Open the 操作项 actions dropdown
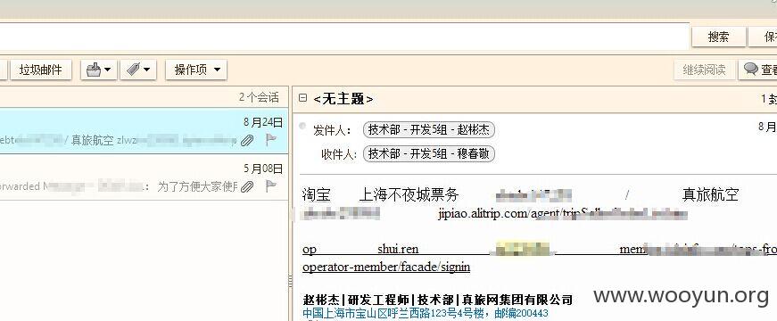 click(x=196, y=70)
